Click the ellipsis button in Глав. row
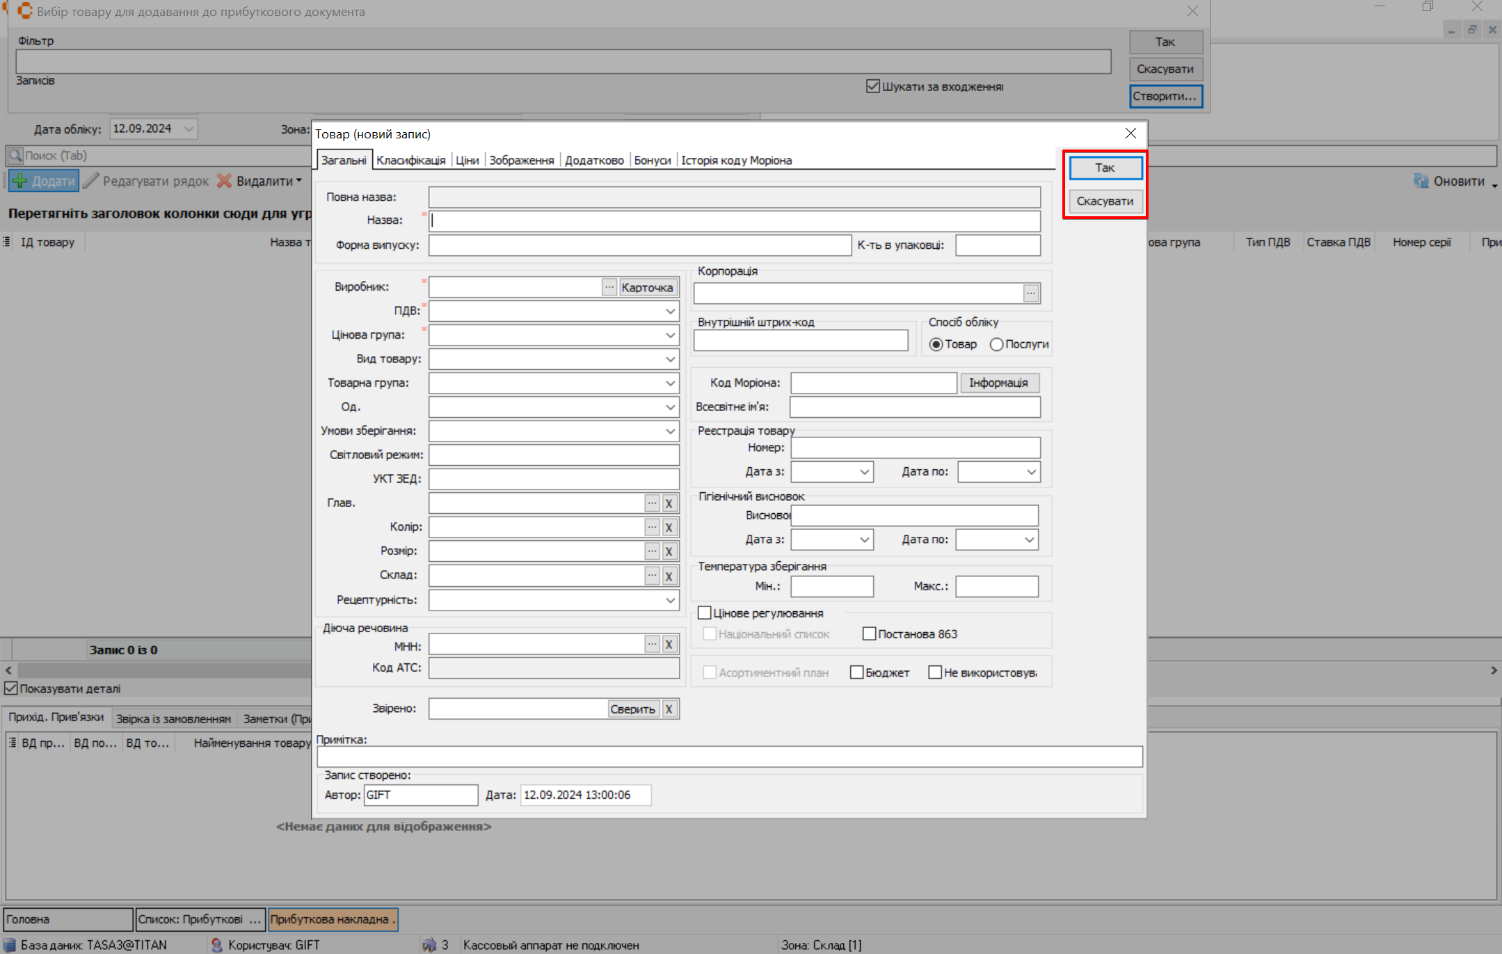Image resolution: width=1502 pixels, height=954 pixels. 651,503
